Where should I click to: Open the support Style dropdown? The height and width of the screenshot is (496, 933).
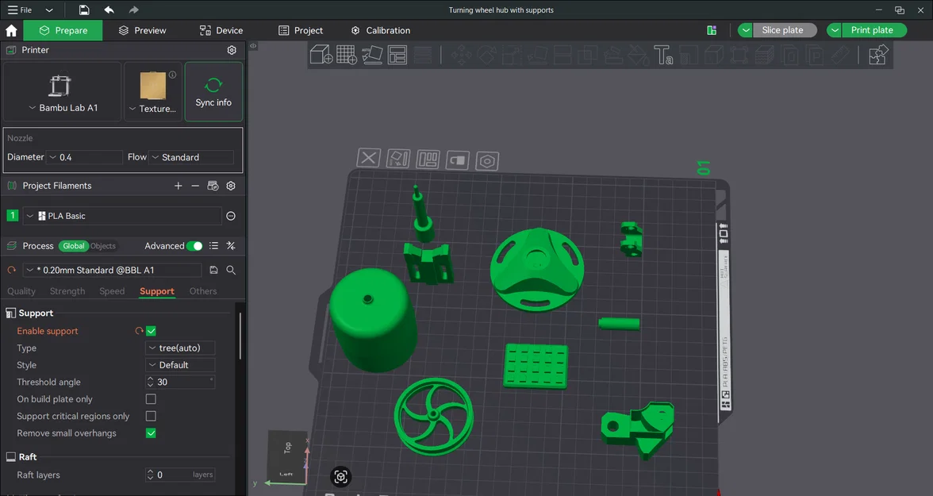(x=180, y=364)
